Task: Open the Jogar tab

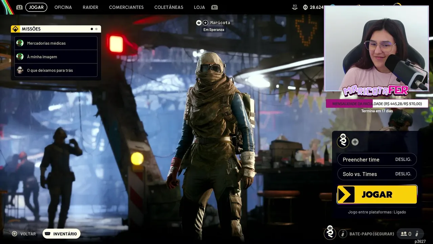Action: click(36, 7)
